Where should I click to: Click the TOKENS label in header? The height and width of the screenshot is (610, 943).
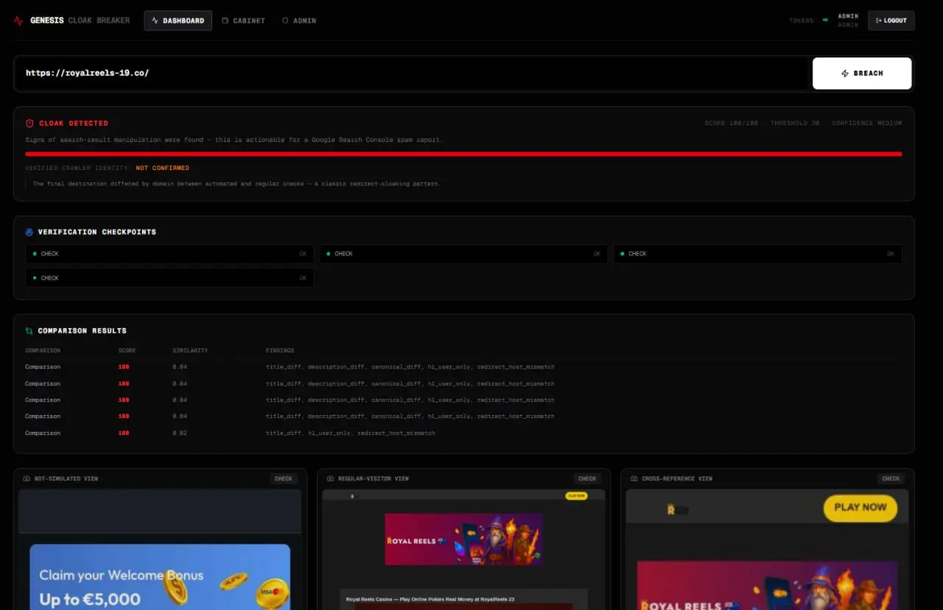(801, 21)
